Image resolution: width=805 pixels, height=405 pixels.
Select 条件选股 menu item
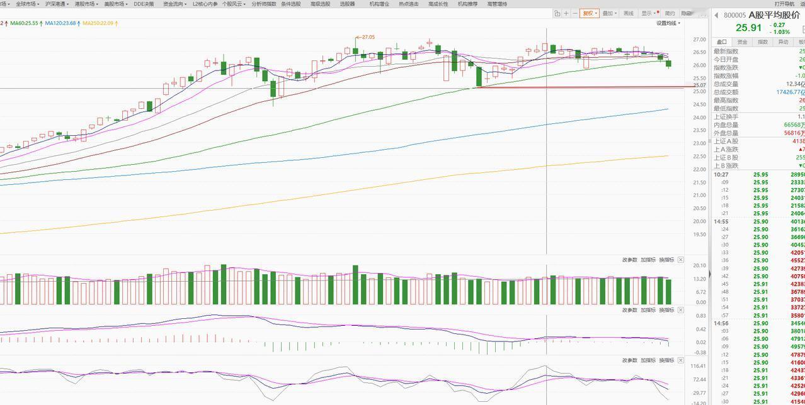[290, 4]
